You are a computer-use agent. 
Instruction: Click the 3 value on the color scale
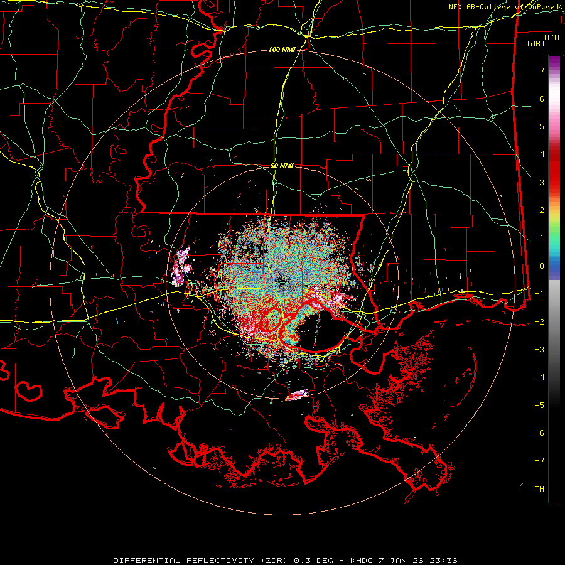(542, 182)
